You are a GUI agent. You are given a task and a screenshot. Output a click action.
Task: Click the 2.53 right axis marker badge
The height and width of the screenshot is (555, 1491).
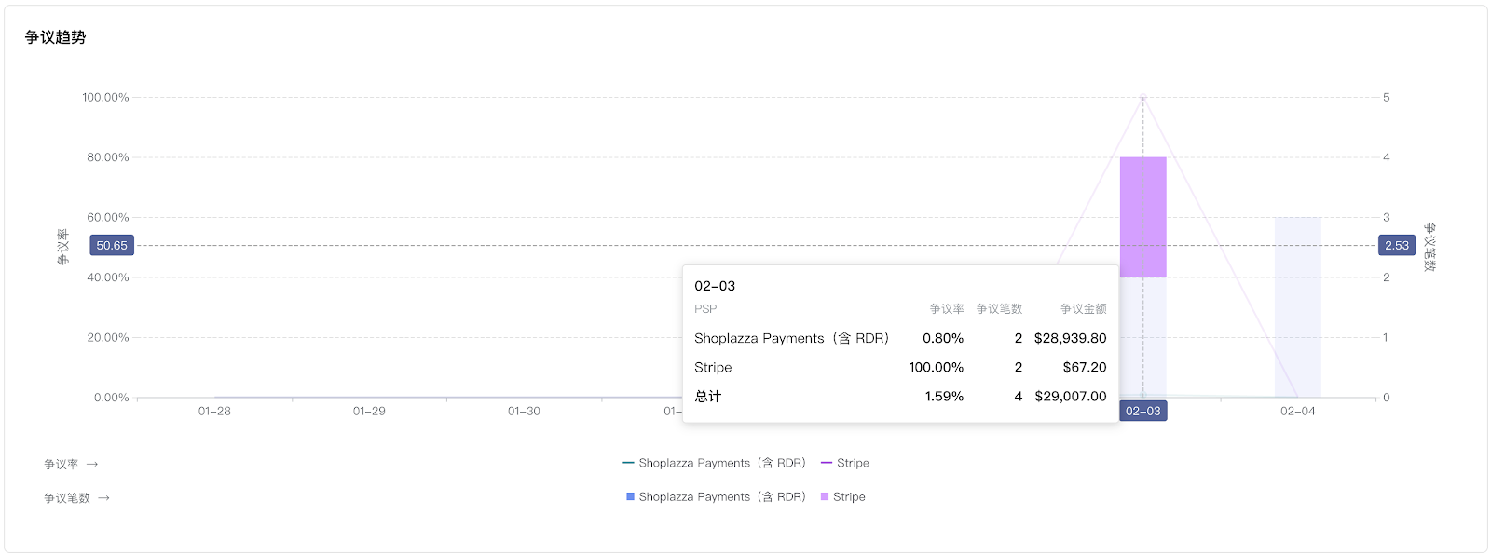click(x=1396, y=246)
